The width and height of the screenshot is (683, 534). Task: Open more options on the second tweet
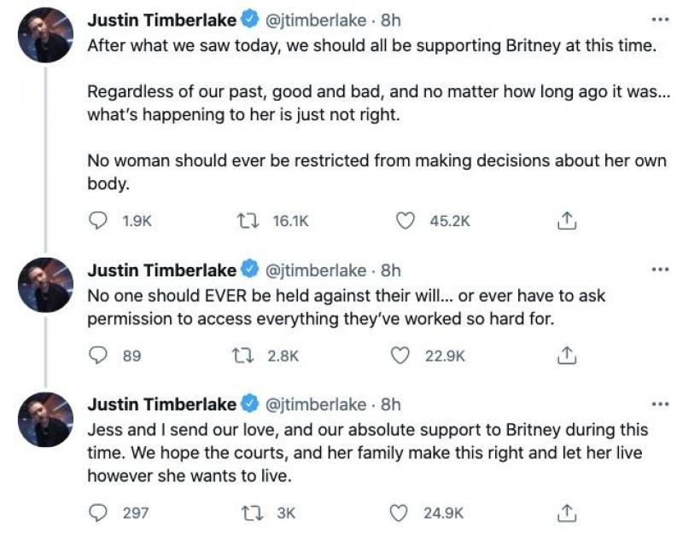(659, 270)
